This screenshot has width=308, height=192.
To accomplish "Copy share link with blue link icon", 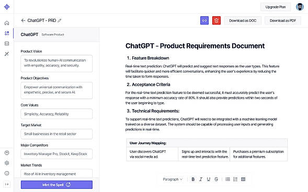I will tap(204, 20).
